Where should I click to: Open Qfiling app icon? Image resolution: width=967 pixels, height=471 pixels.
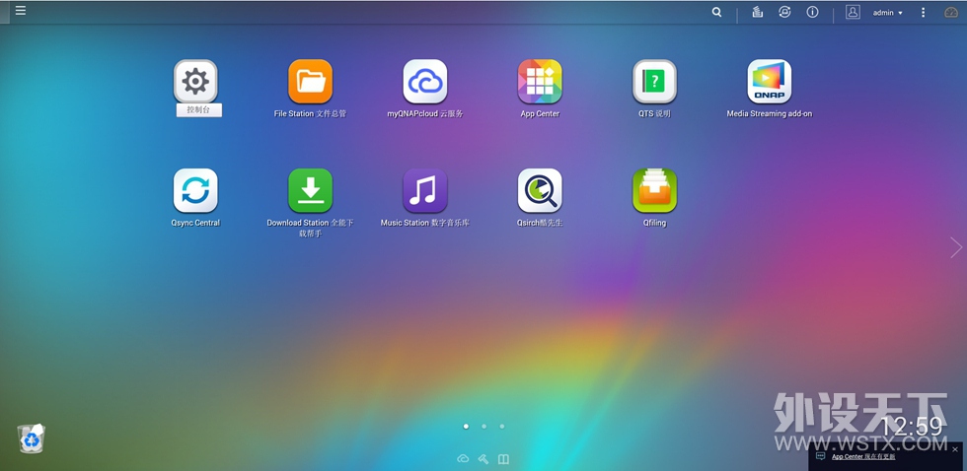(654, 190)
